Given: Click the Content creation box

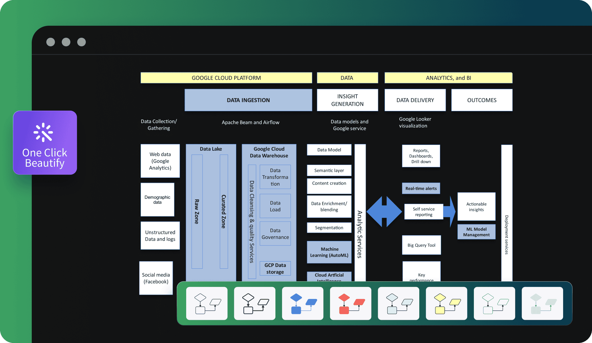Looking at the screenshot, I should coord(329,186).
